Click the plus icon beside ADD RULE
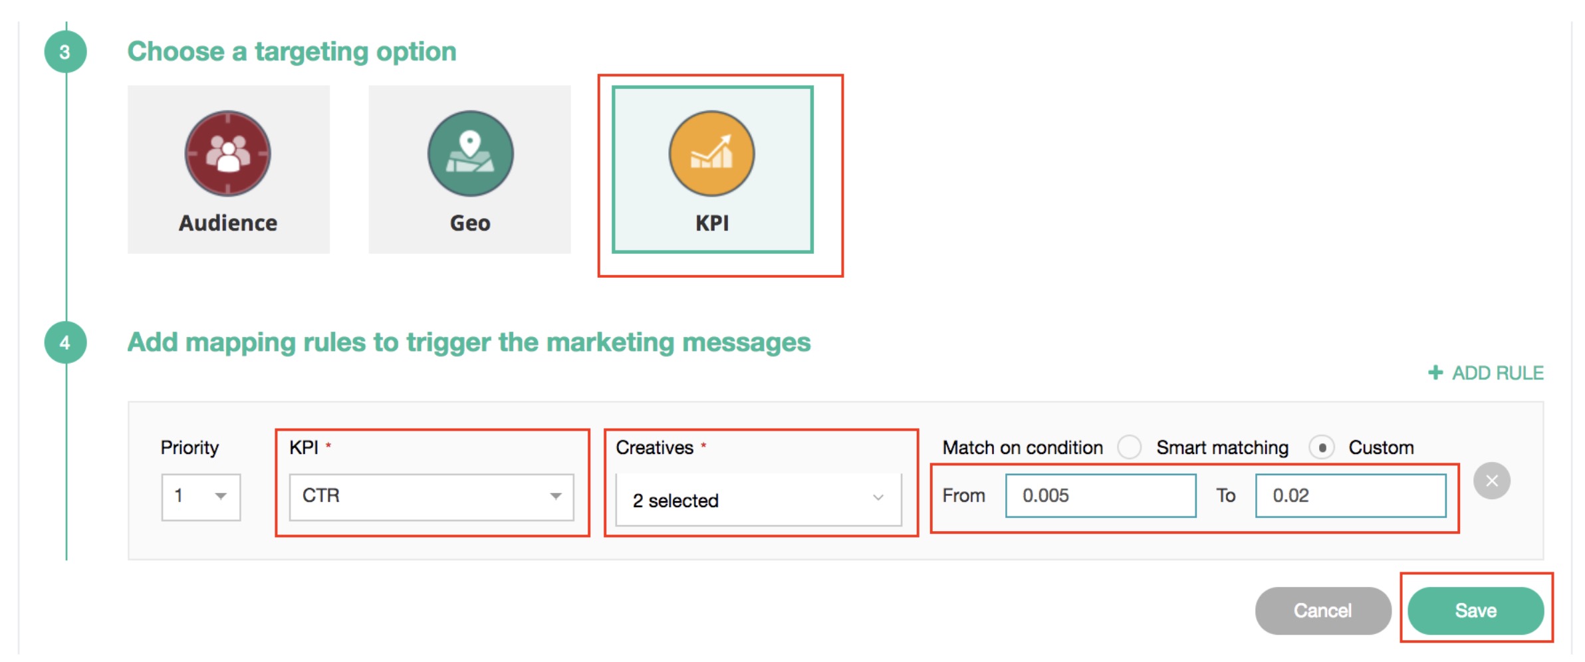 [x=1435, y=372]
